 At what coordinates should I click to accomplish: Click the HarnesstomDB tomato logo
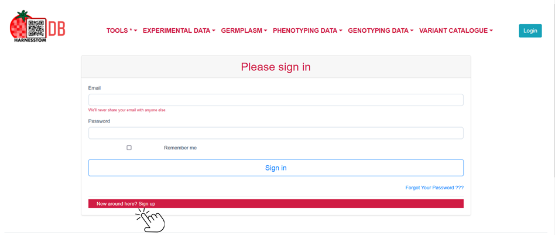tap(37, 26)
